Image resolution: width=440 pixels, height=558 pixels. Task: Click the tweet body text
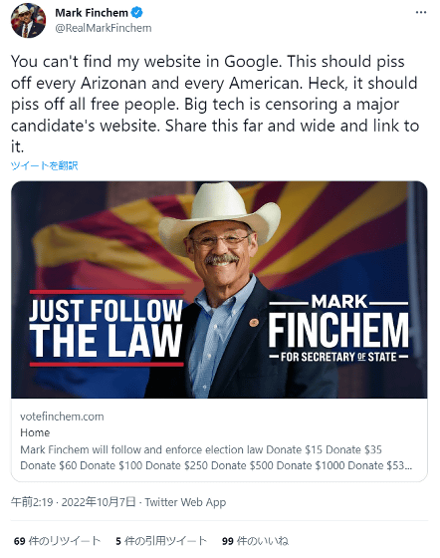[x=215, y=104]
